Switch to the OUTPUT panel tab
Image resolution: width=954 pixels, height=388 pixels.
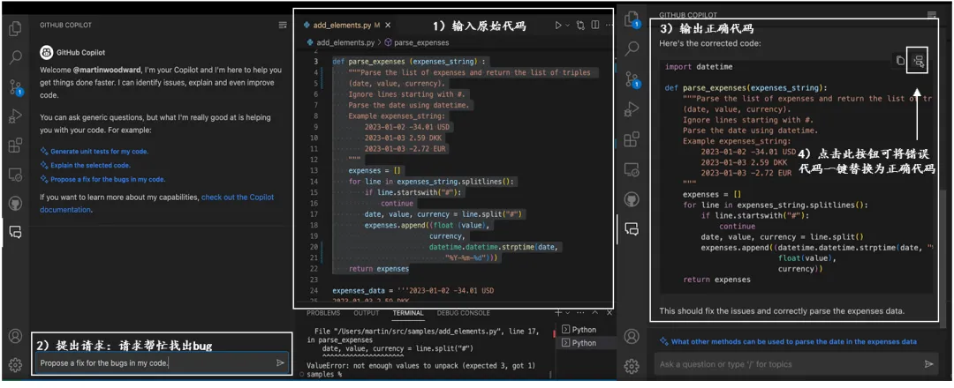[367, 313]
